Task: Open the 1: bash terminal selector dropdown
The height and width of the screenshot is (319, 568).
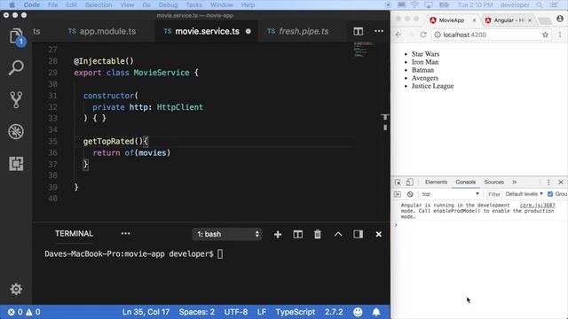Action: pos(227,234)
